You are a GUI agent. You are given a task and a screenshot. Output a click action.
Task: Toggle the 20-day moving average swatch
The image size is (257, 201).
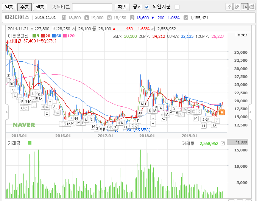click(43, 36)
